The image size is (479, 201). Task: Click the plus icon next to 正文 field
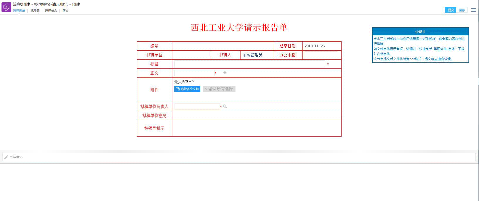pos(225,73)
